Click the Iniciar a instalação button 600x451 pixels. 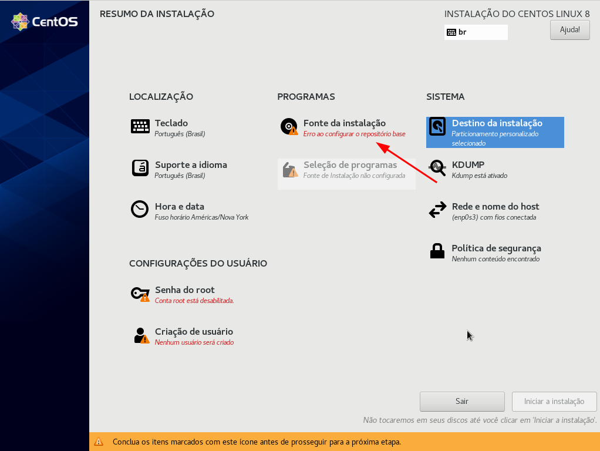(x=554, y=401)
